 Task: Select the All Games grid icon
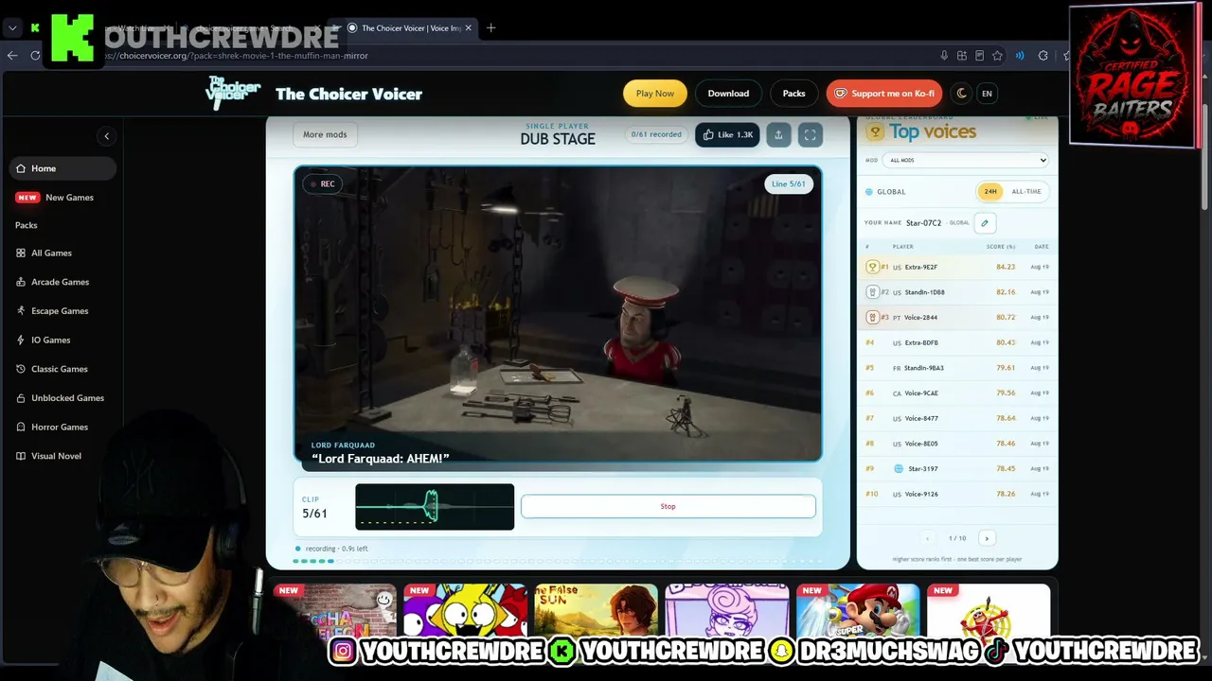pyautogui.click(x=21, y=253)
